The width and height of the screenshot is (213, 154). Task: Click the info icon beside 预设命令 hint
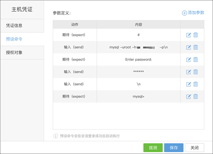[55, 136]
